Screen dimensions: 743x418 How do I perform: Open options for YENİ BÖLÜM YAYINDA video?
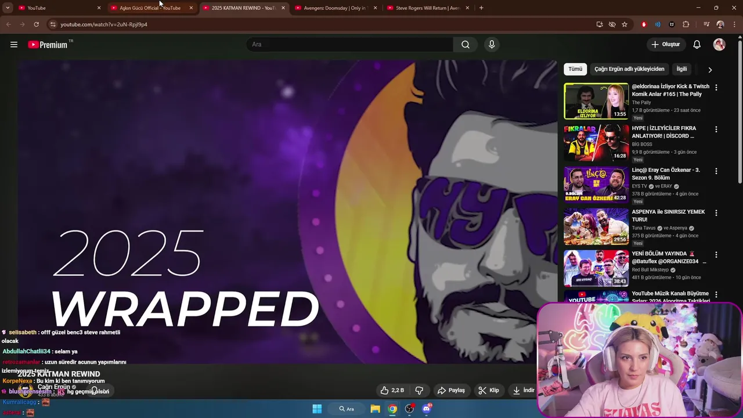716,255
